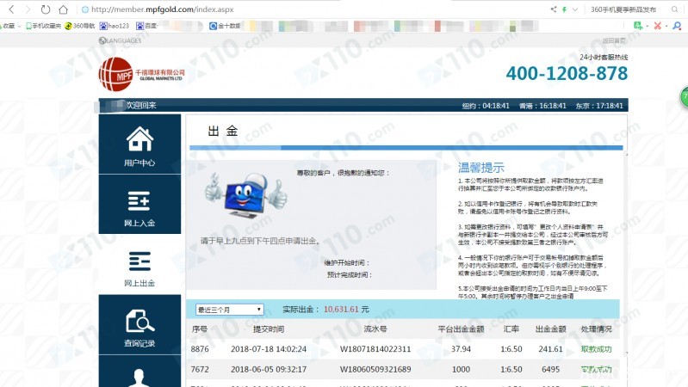688x387 pixels.
Task: Click the red scissors screenshot icon
Action: [657, 26]
